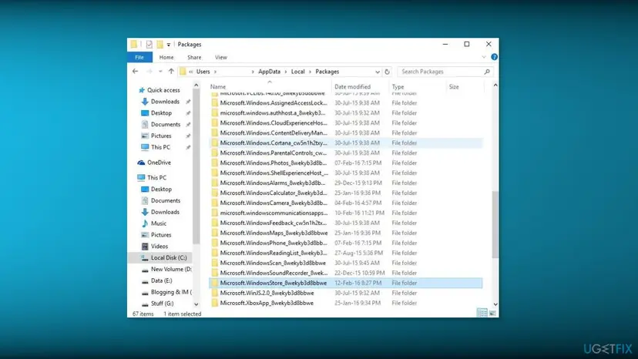638x359 pixels.
Task: Click navigation pane scroll down arrow
Action: 196,304
